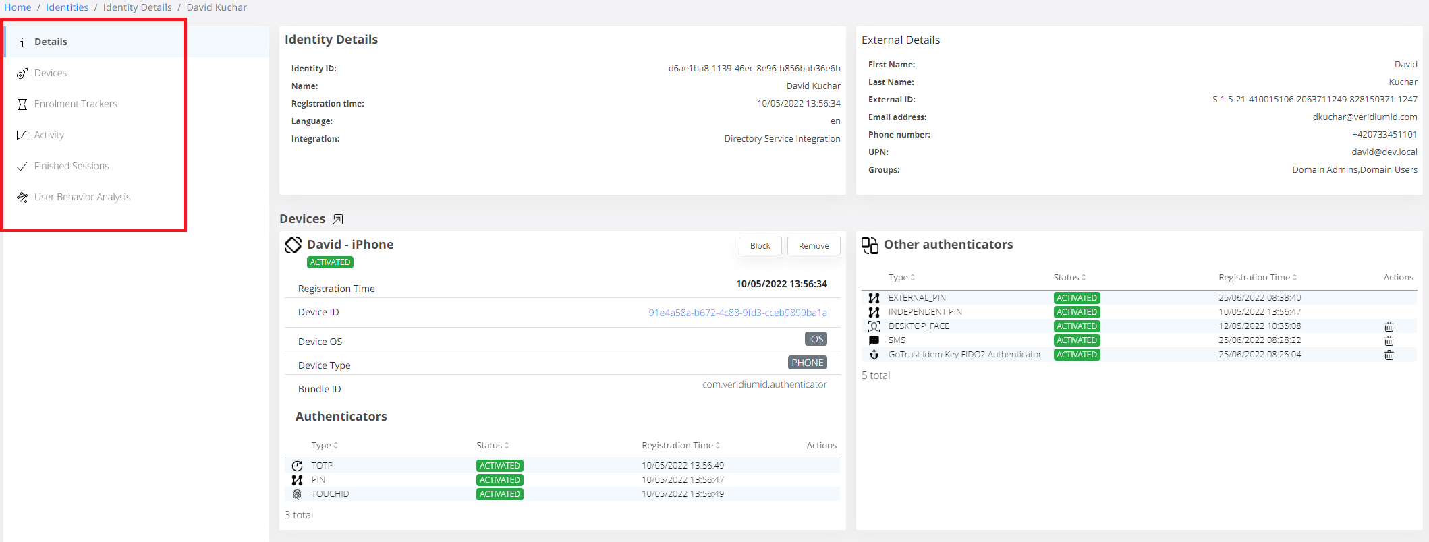1429x542 pixels.
Task: Click the key icon beside Devices menu
Action: click(x=22, y=73)
